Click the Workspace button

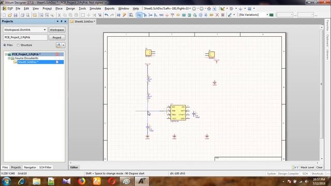pos(57,30)
